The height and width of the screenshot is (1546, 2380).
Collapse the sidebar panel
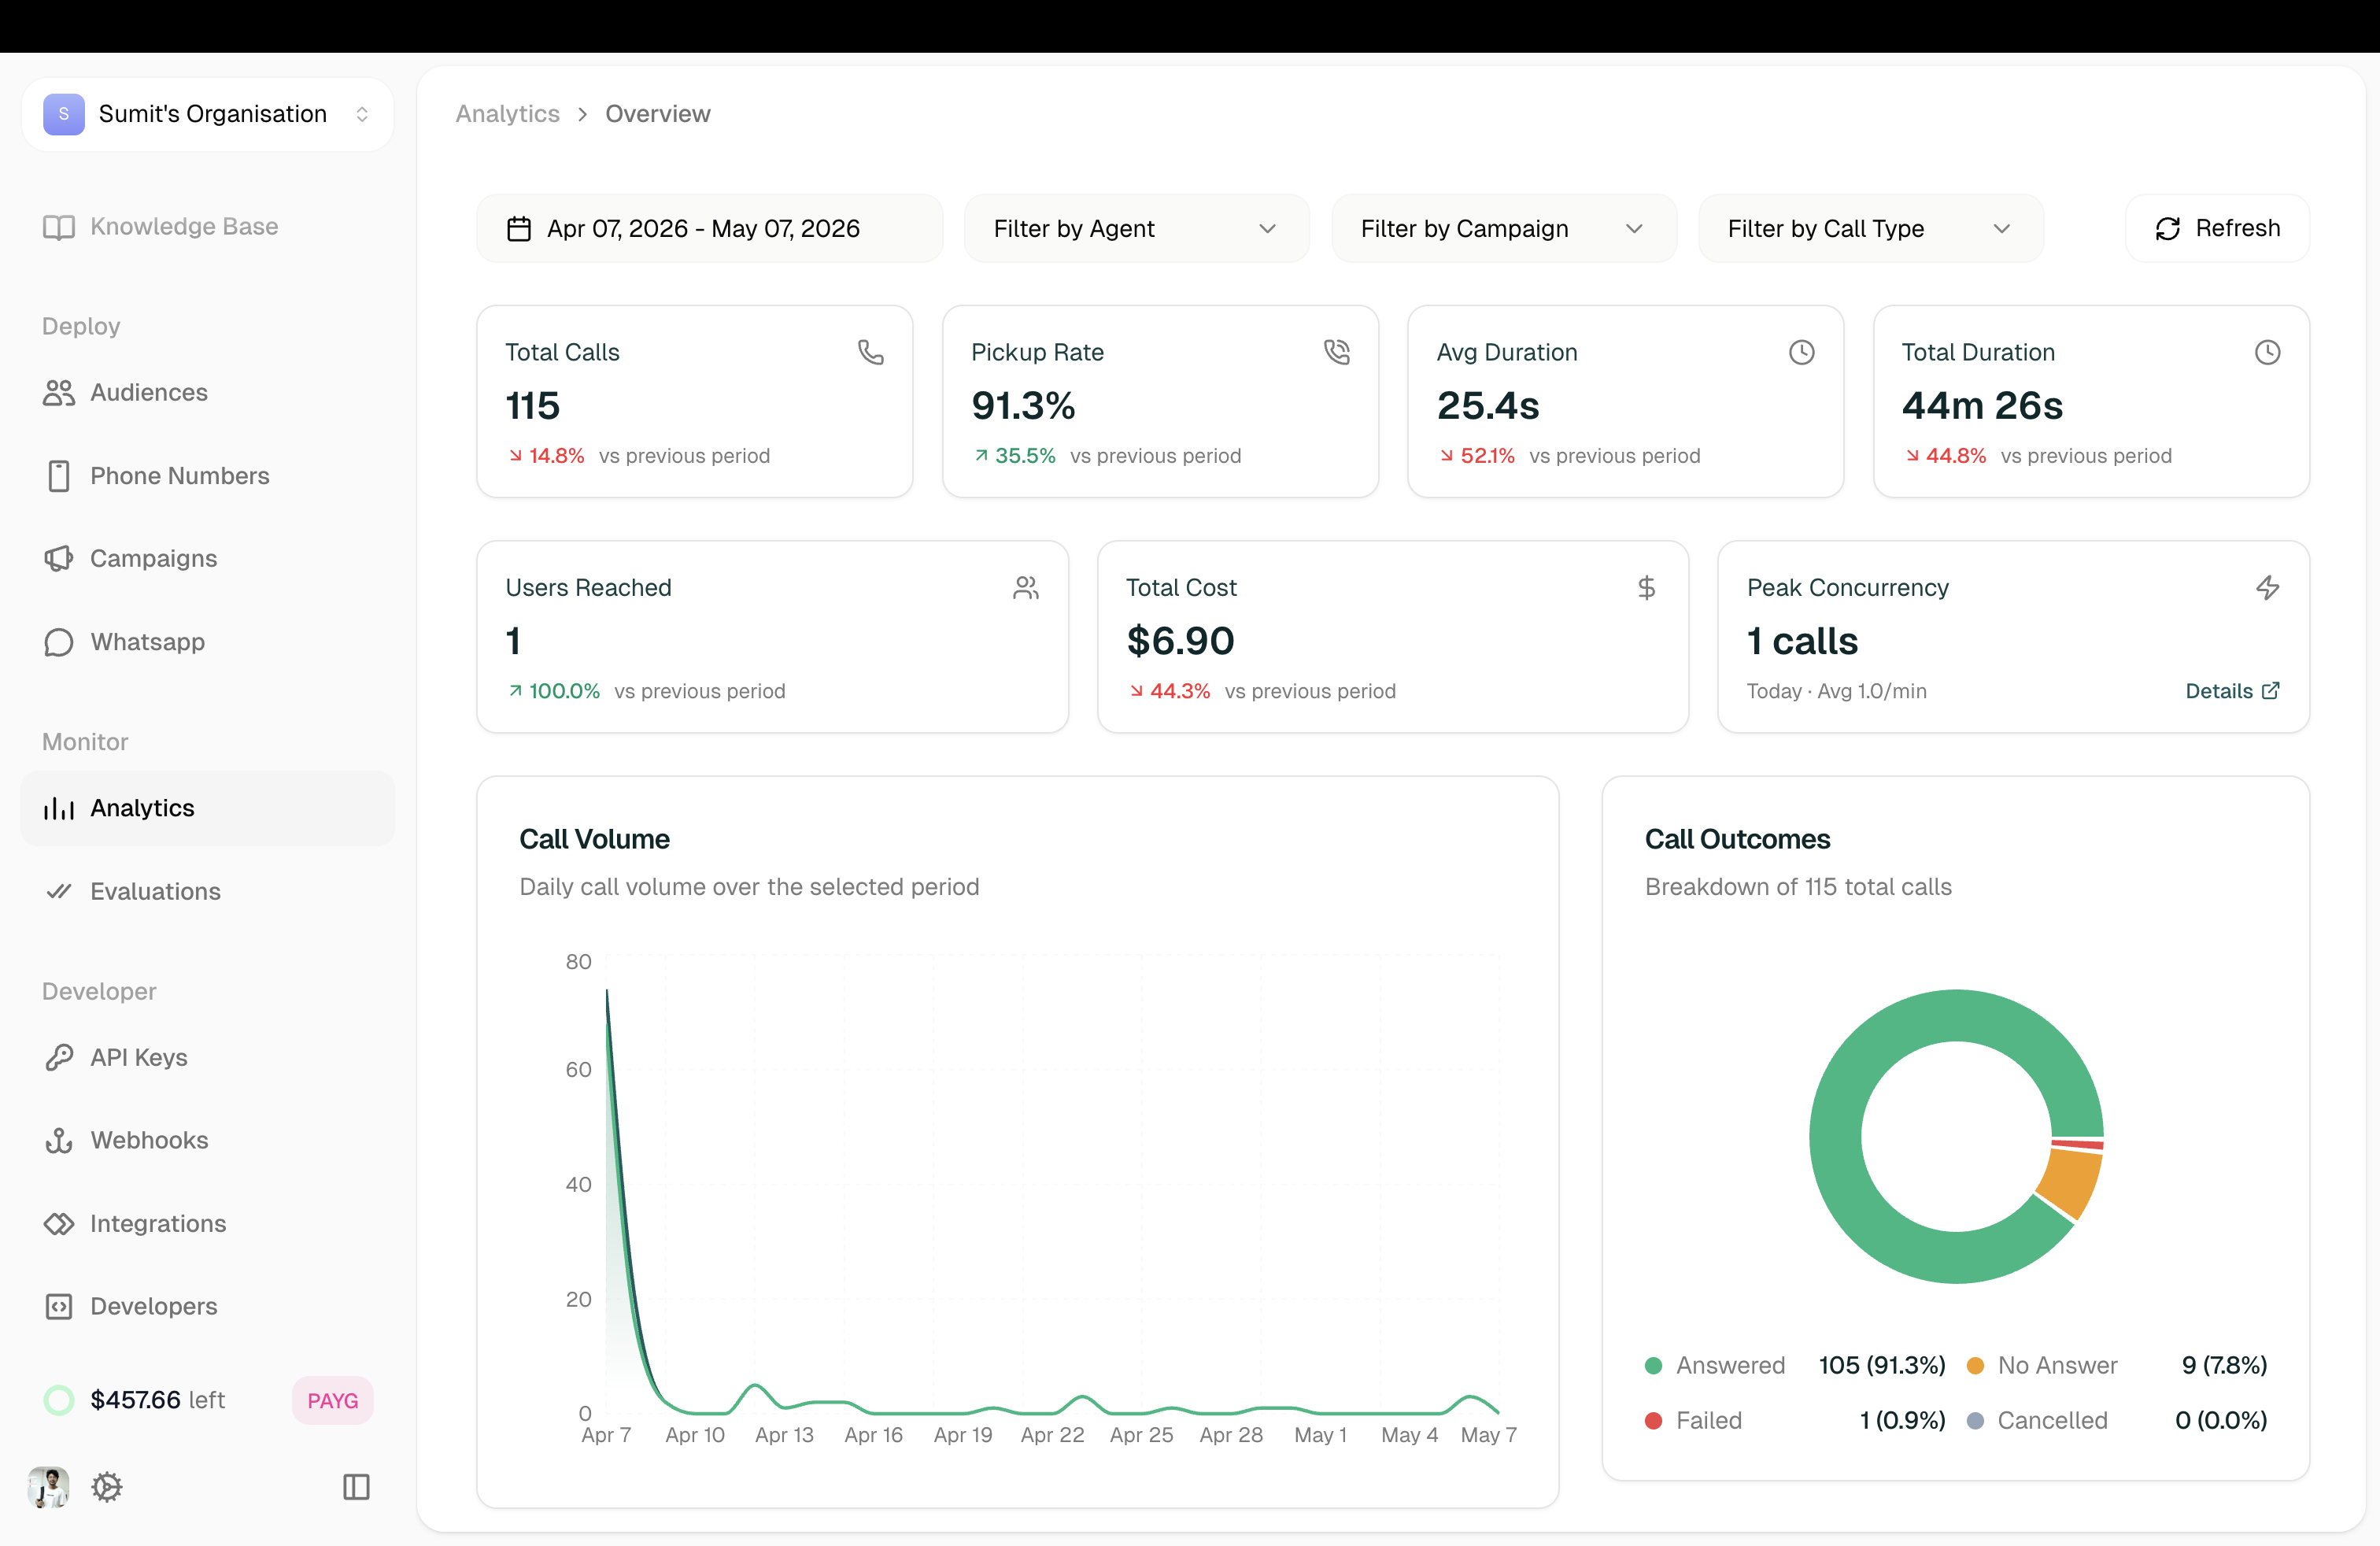(x=356, y=1487)
